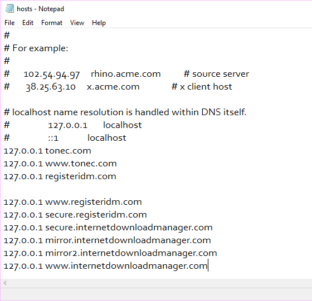
Task: Open the Format menu
Action: pyautogui.click(x=52, y=23)
